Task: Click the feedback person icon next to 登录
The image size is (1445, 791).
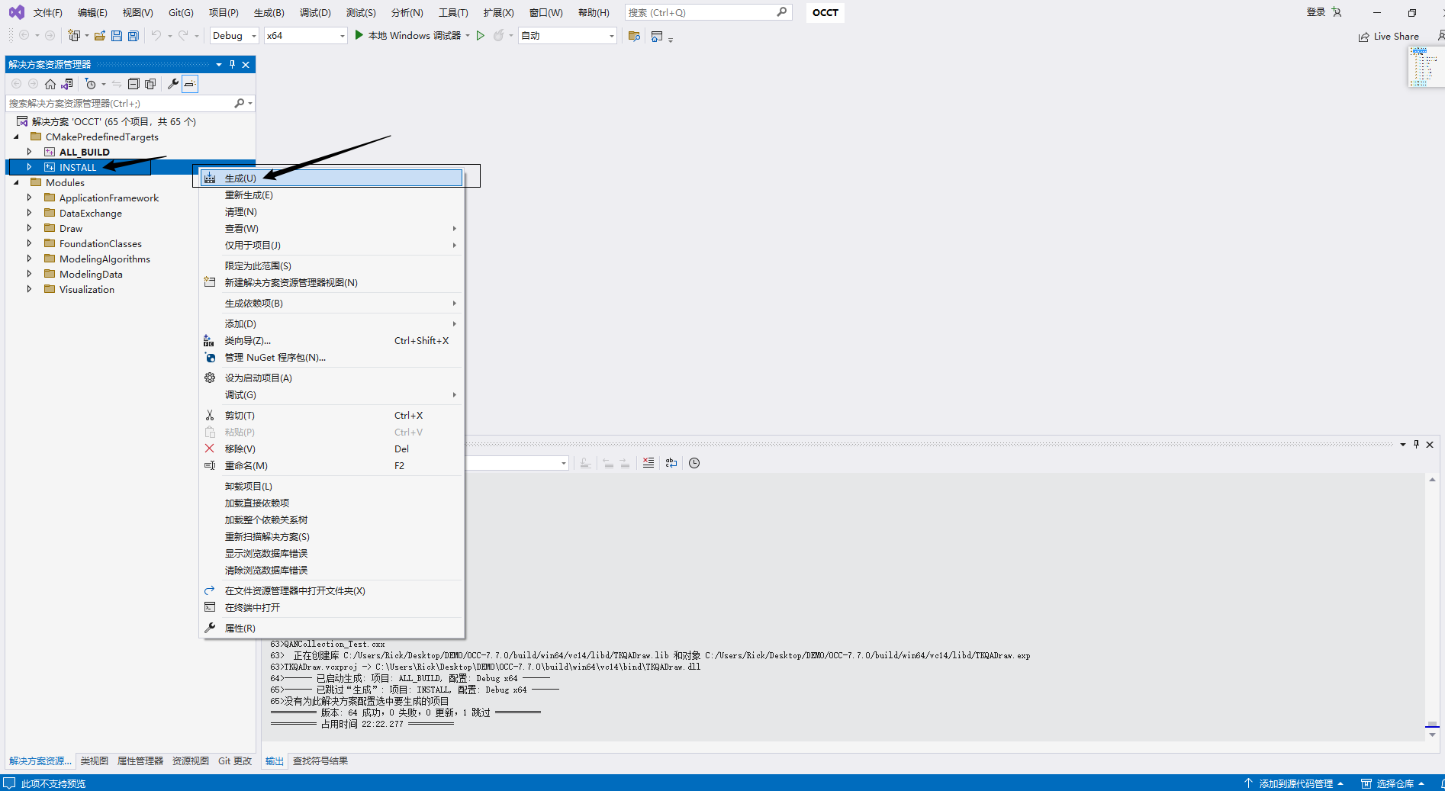Action: [1337, 12]
